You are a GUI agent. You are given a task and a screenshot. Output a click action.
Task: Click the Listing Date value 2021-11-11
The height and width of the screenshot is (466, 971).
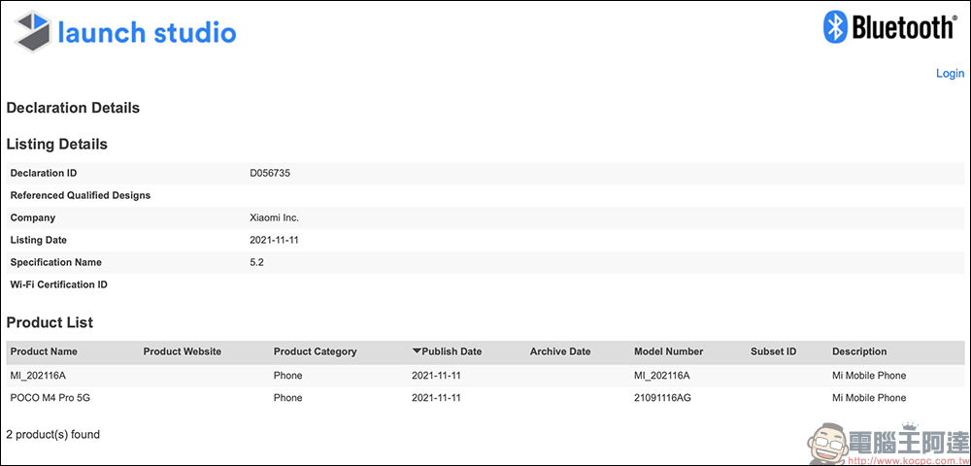tap(275, 240)
